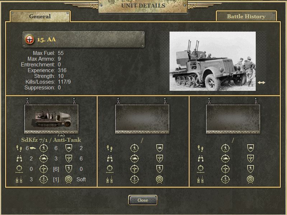Image resolution: width=287 pixels, height=215 pixels.
Task: Click the footprints movement icon in the middle empty panel
Action: (x=110, y=148)
